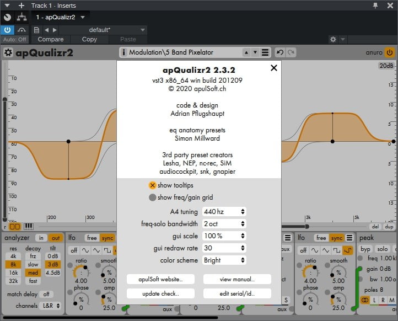Open the preset file document icon

pyautogui.click(x=36, y=30)
